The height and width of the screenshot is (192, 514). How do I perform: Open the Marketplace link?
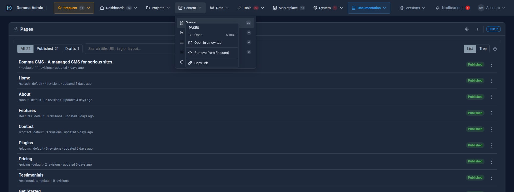point(289,8)
